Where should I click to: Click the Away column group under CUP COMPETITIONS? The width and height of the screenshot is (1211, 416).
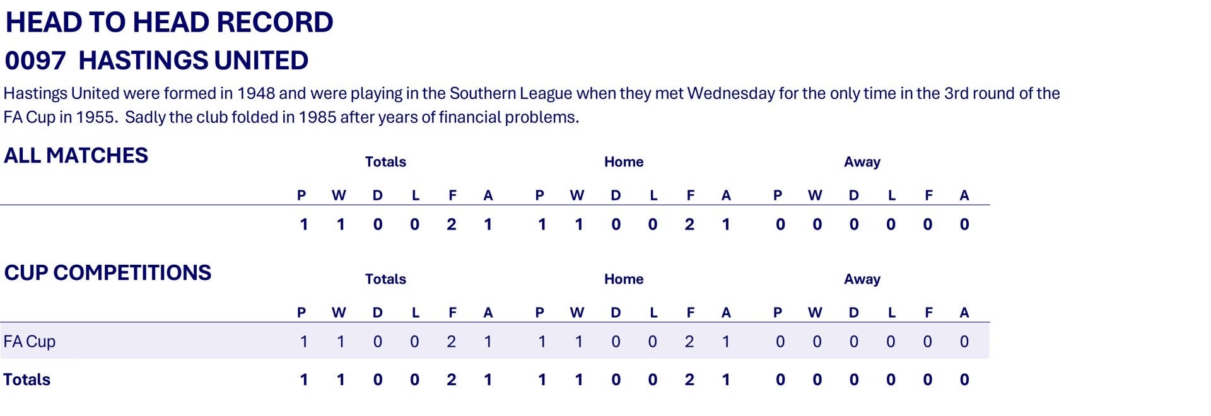tap(862, 279)
